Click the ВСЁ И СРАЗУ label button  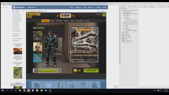(x=39, y=28)
